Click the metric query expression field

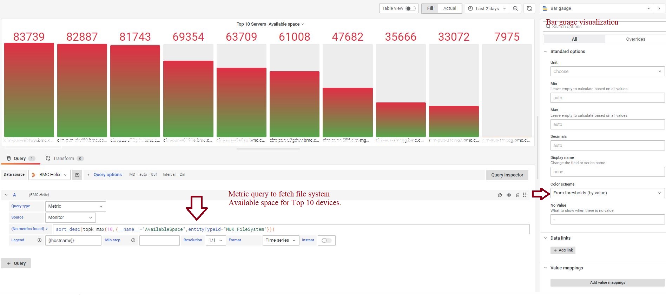pos(291,229)
